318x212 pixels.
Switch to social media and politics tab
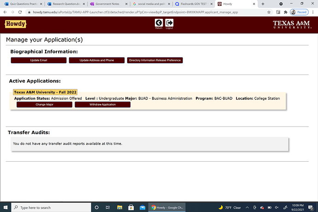pos(151,4)
